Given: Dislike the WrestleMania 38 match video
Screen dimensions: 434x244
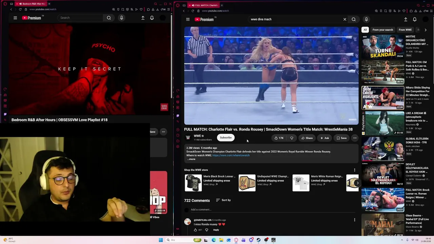Looking at the screenshot, I should (x=292, y=138).
